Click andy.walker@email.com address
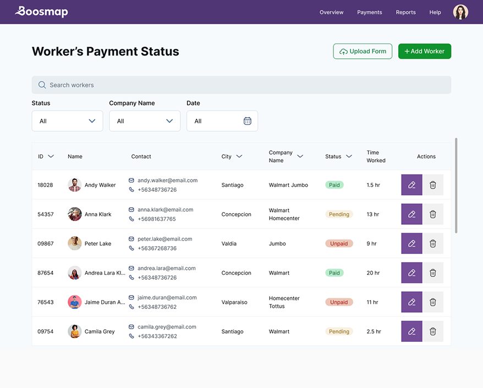This screenshot has width=483, height=388. click(167, 180)
